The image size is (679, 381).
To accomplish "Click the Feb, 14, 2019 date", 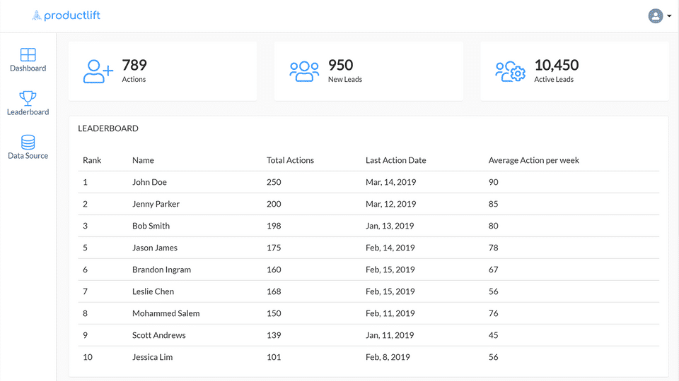I will [x=390, y=248].
